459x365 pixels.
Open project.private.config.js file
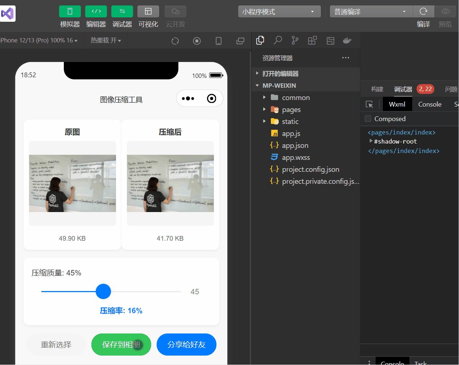[x=306, y=181]
